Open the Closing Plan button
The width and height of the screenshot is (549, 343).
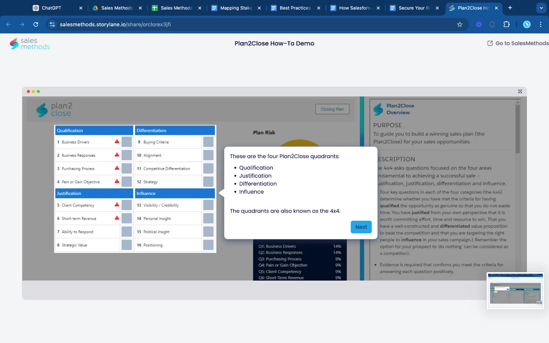(332, 109)
